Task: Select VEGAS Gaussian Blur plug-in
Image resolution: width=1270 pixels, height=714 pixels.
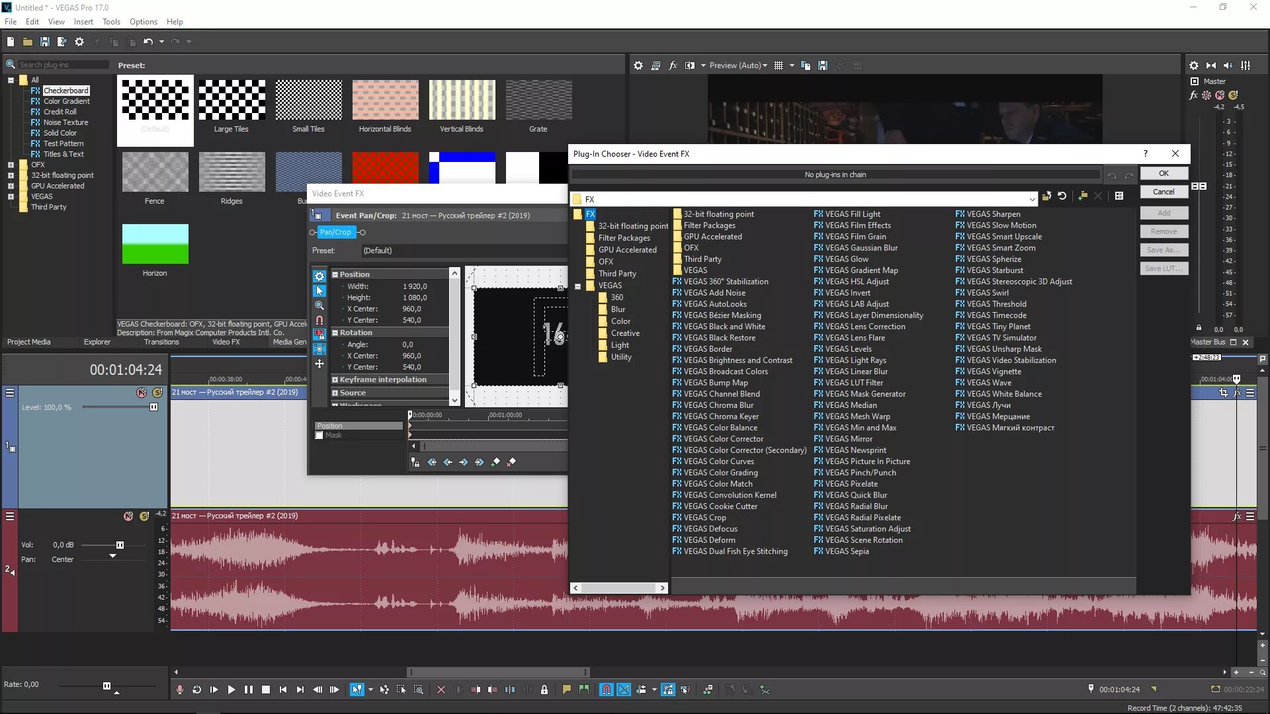Action: point(861,247)
